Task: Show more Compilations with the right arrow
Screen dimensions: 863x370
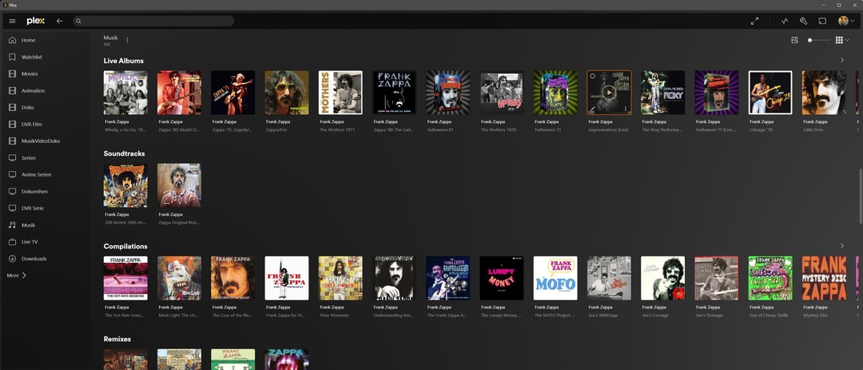Action: pyautogui.click(x=842, y=245)
